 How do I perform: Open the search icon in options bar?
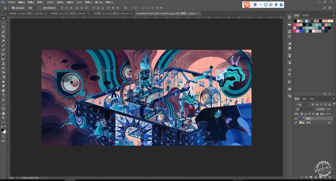point(324,8)
